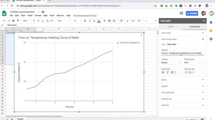Viewport: 215px width, 120px height.
Task: Open the Title font size dropdown
Action: click(193, 62)
